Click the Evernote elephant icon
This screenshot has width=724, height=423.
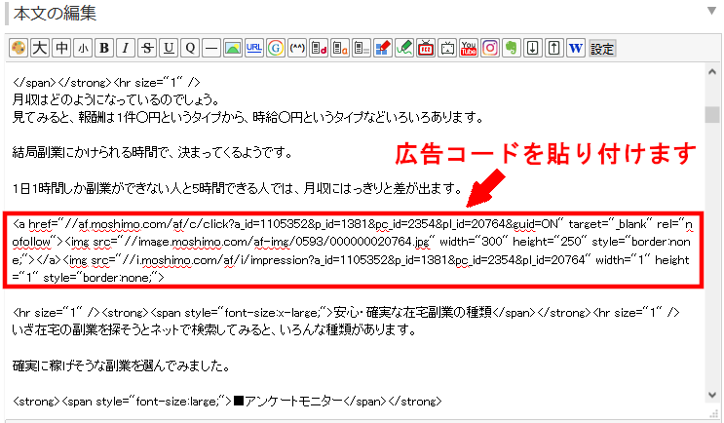[x=512, y=48]
